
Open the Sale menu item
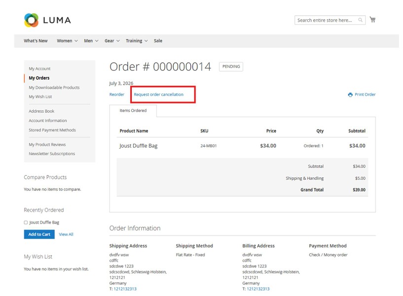158,41
